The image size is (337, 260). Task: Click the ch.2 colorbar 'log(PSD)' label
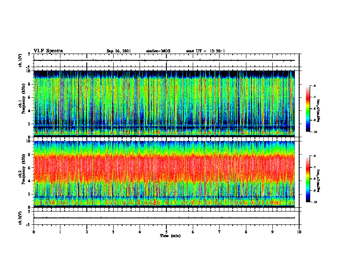[318, 181]
